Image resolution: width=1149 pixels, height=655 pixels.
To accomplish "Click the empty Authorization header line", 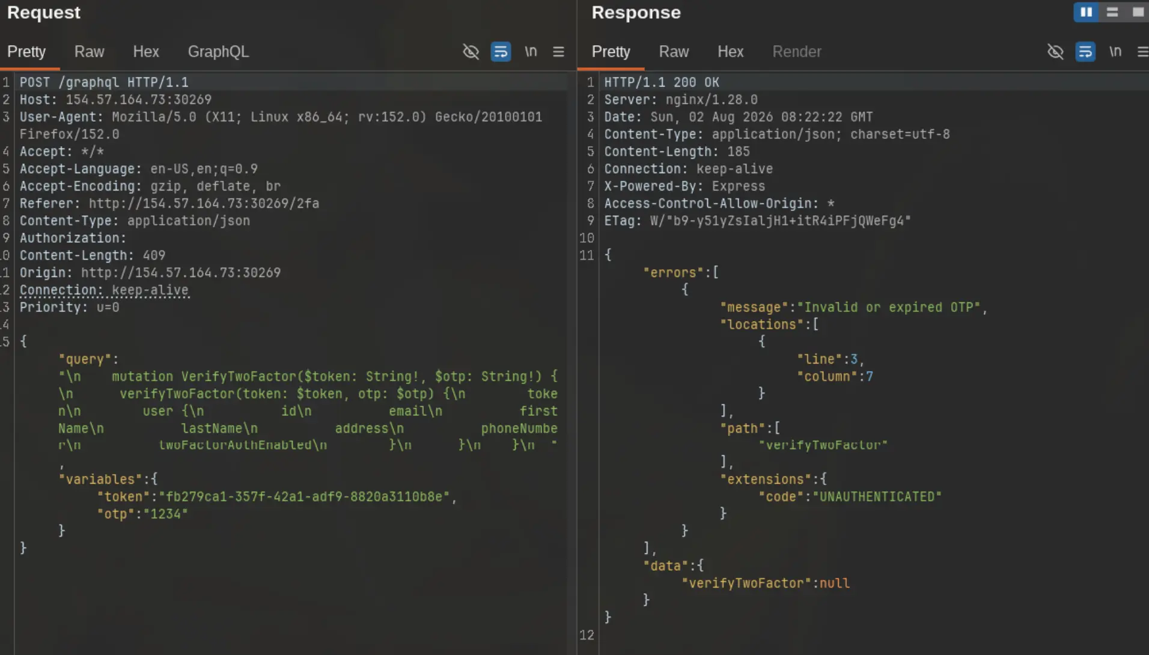I will [x=73, y=238].
